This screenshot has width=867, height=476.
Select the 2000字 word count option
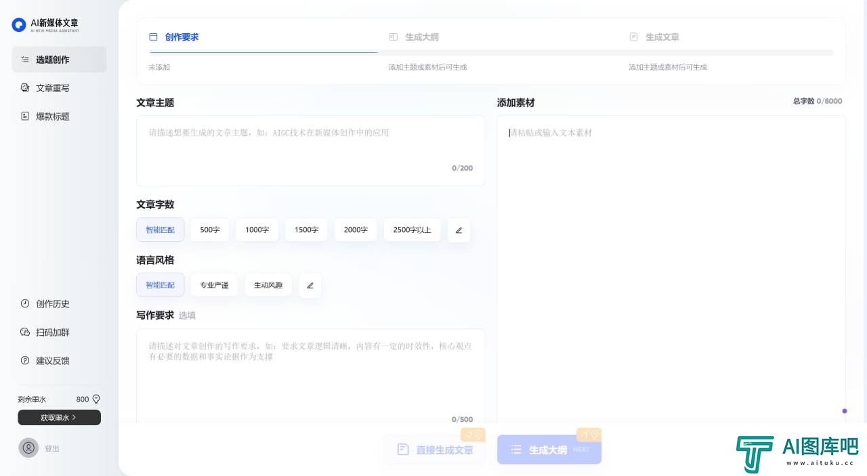click(x=356, y=230)
